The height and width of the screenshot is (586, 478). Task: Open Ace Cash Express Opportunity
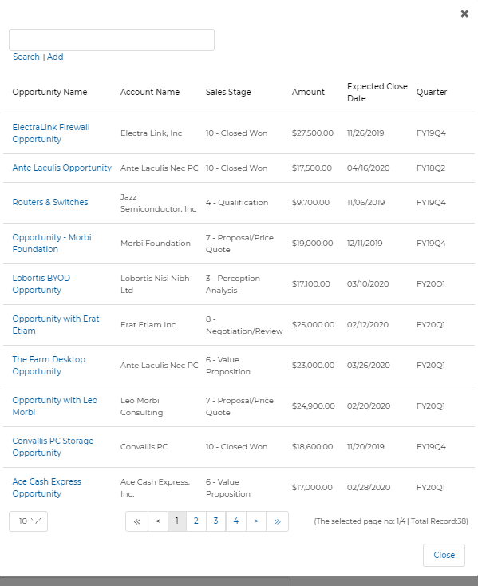click(x=46, y=488)
